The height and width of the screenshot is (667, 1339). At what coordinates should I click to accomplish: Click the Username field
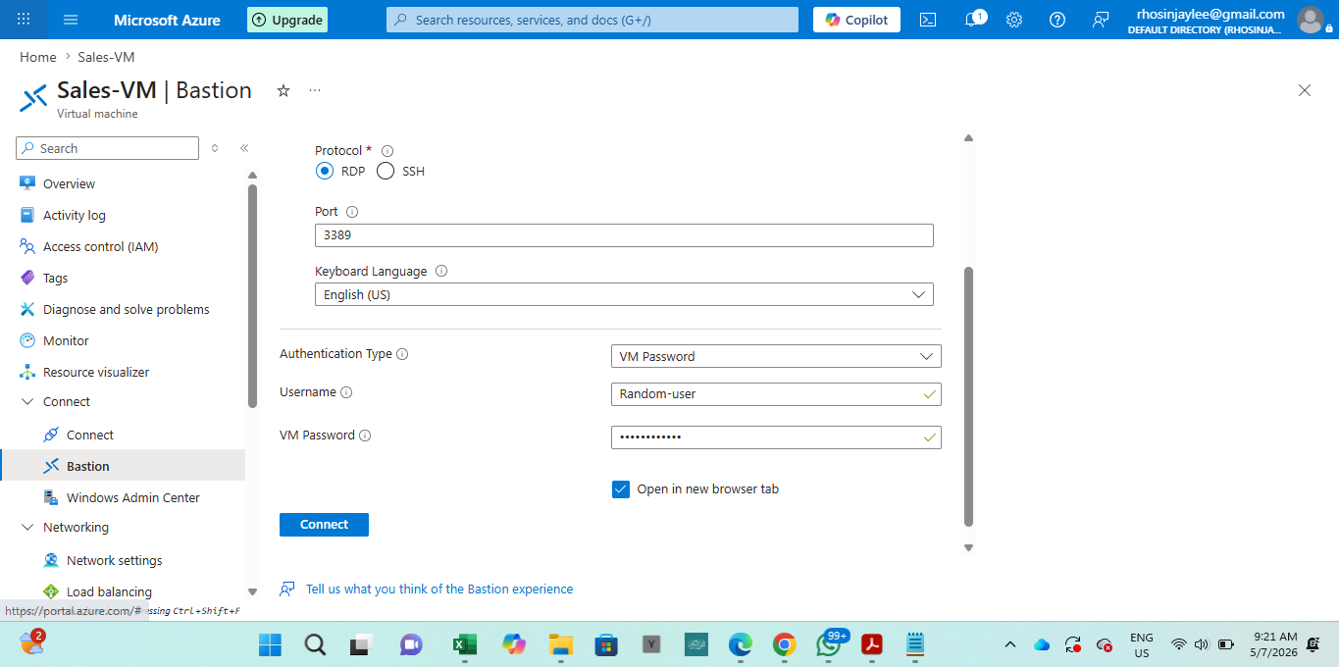click(776, 394)
